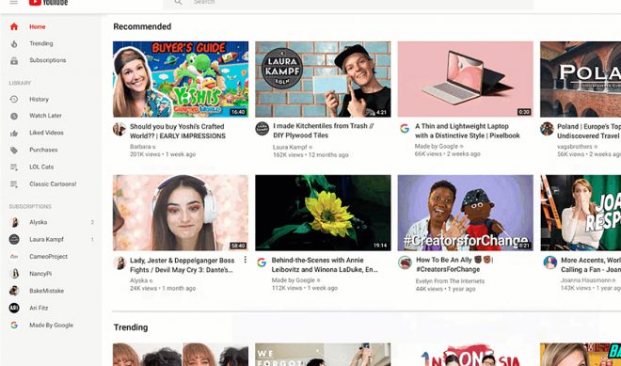Click Alyska's avatar beside Devil May Cry video

click(x=119, y=263)
